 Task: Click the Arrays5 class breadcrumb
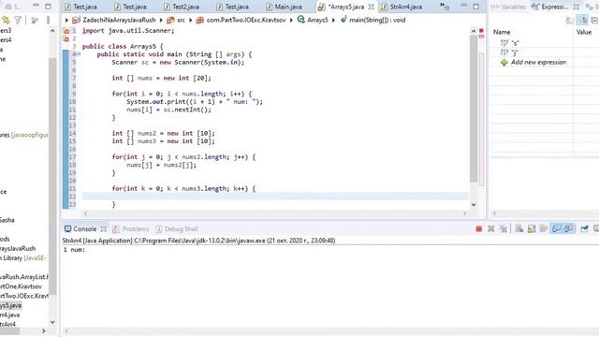coord(313,20)
